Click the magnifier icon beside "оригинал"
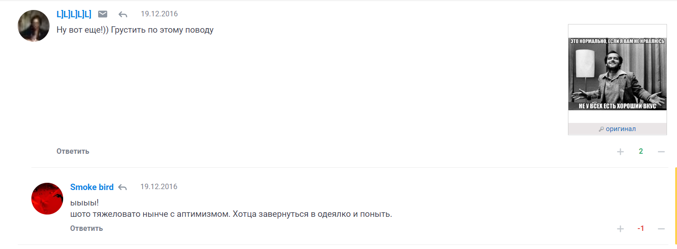The image size is (677, 249). tap(601, 129)
